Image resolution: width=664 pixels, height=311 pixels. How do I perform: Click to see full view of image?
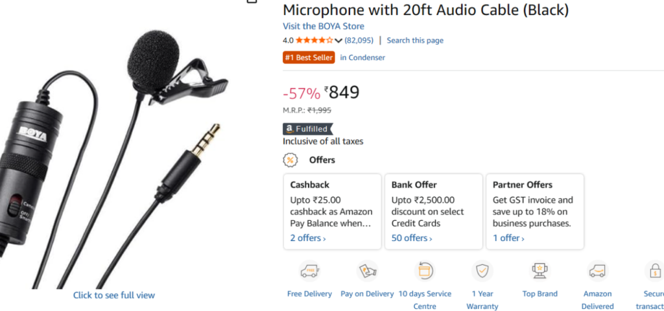click(114, 295)
